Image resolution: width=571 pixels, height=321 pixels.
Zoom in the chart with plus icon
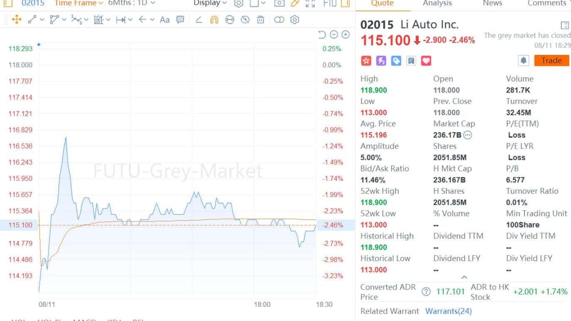coord(345,35)
